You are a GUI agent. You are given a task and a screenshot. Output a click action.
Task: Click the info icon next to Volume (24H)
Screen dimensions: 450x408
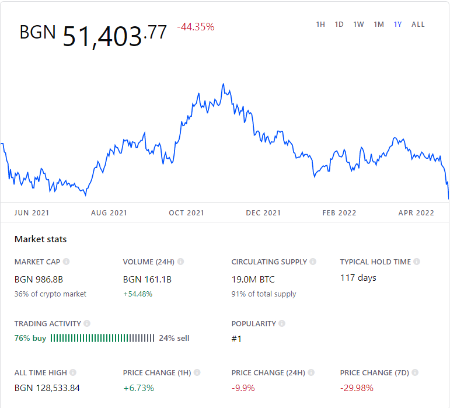point(180,261)
